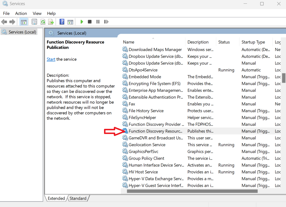The width and height of the screenshot is (286, 207).
Task: Select the Geolocation Service row
Action: tap(147, 145)
